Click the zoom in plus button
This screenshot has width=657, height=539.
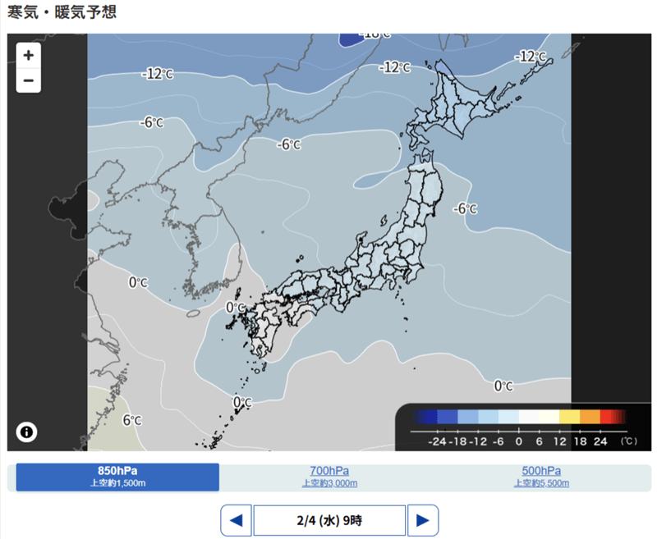click(x=28, y=55)
